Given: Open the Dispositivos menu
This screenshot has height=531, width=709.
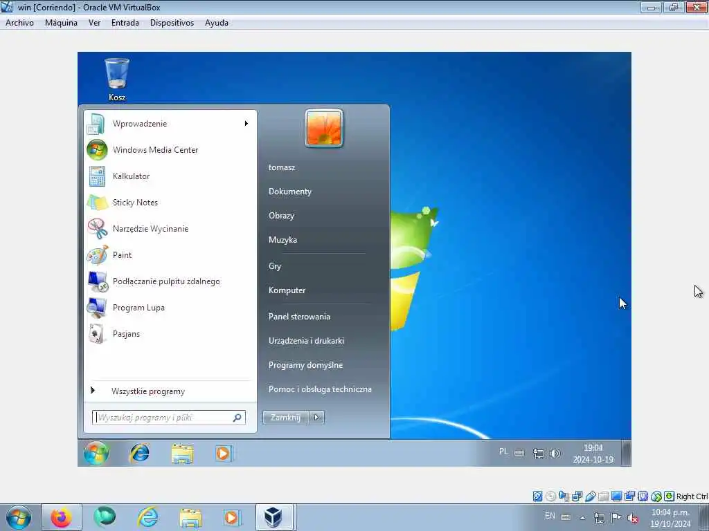Looking at the screenshot, I should (x=172, y=23).
